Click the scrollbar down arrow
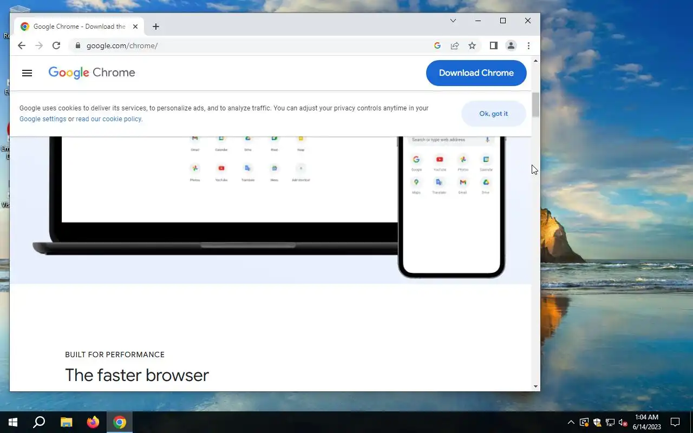This screenshot has width=693, height=433. (535, 386)
